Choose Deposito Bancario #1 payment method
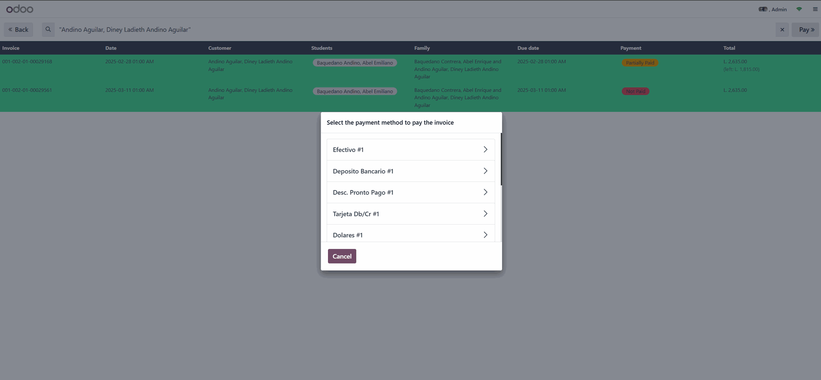The image size is (821, 380). [x=410, y=171]
